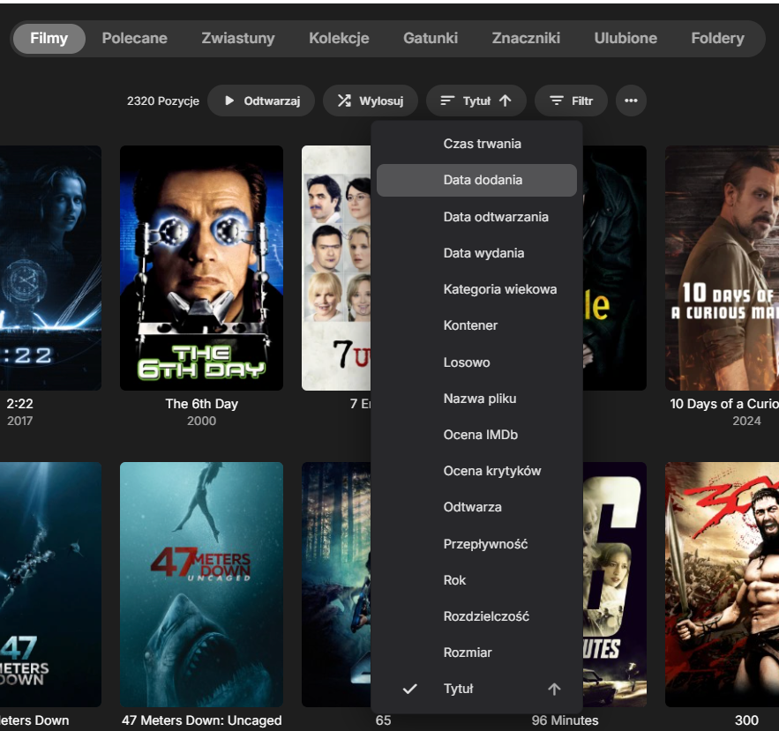Collapse the Tytuł sort dropdown

(476, 101)
